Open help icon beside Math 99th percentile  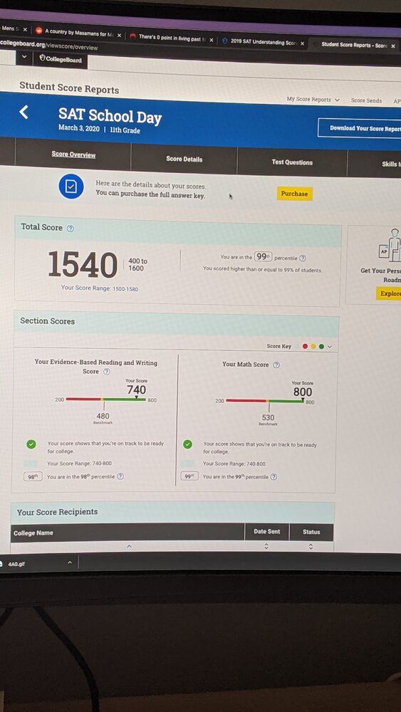pyautogui.click(x=274, y=477)
